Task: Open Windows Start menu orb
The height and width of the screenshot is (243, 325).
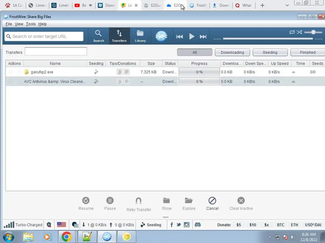Action: [x=8, y=237]
